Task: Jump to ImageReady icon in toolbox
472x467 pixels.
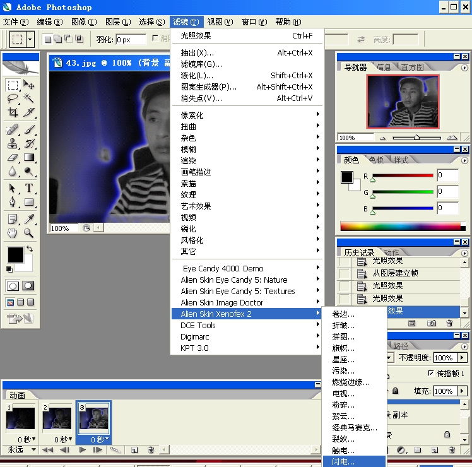Action: coord(20,318)
